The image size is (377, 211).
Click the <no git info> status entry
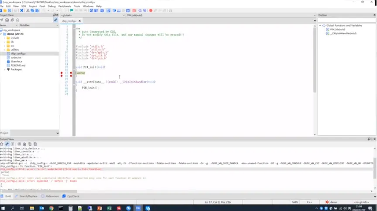point(361,202)
